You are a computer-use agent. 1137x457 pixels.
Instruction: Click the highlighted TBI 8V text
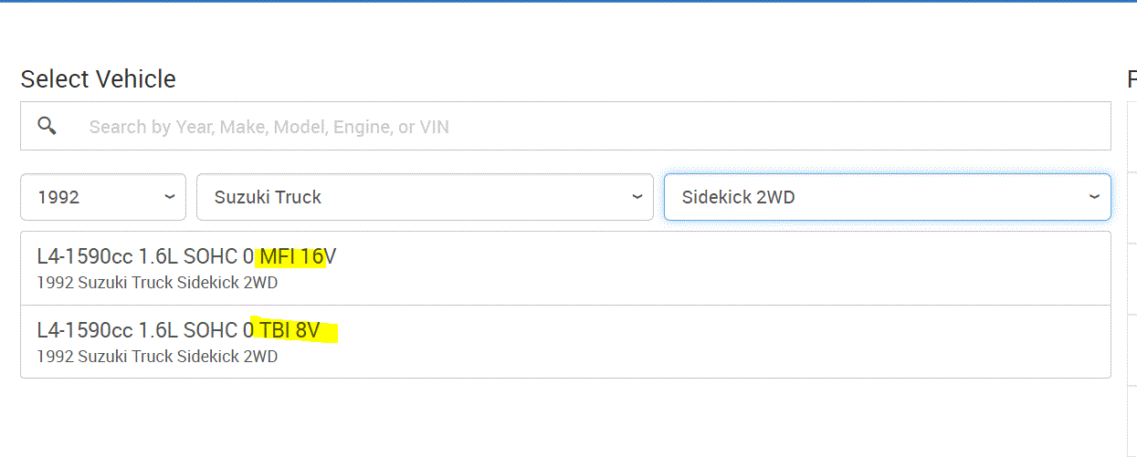tap(290, 330)
